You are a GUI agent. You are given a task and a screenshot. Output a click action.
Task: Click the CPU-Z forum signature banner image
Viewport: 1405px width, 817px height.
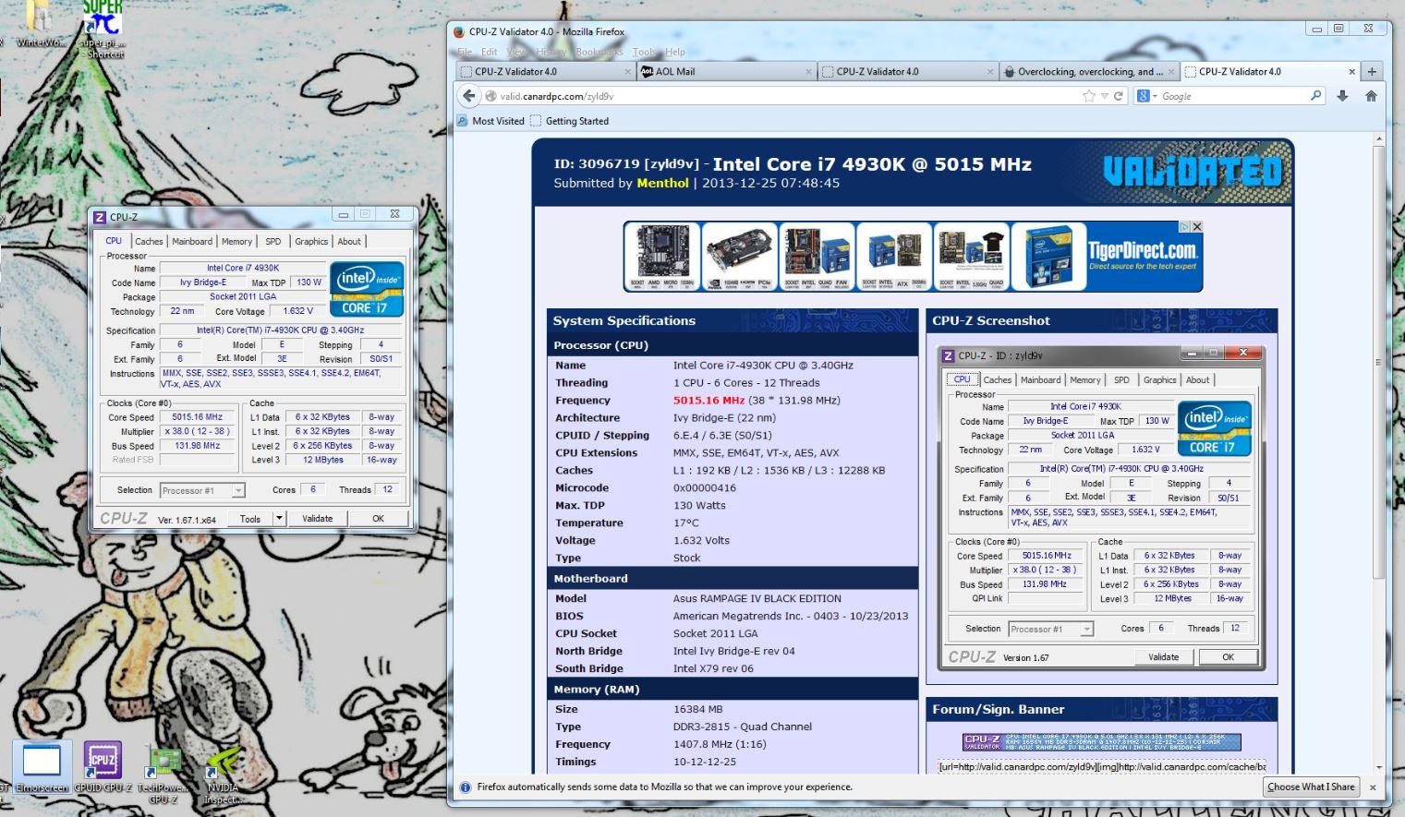point(1101,742)
